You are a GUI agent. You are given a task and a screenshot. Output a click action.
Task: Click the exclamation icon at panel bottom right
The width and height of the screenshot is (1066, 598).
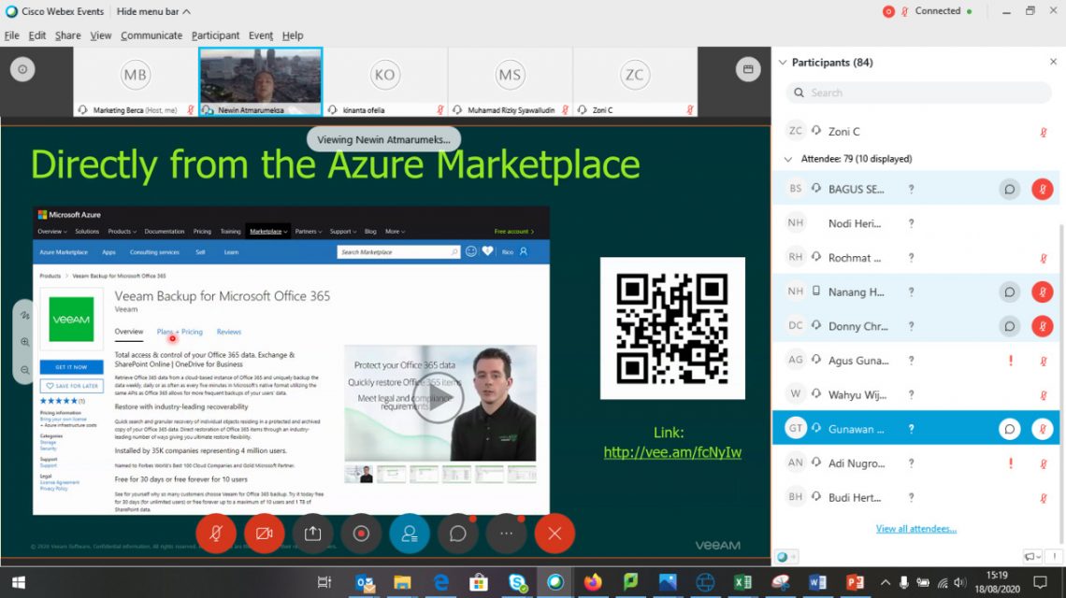(1055, 557)
